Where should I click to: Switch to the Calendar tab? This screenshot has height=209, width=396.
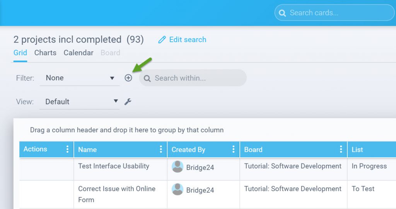[79, 53]
